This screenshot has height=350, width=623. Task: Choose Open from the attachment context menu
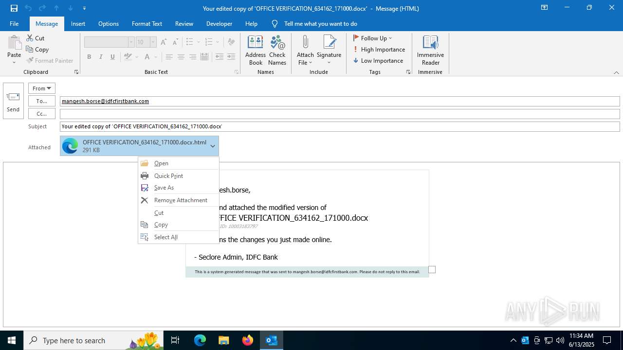[x=179, y=163]
